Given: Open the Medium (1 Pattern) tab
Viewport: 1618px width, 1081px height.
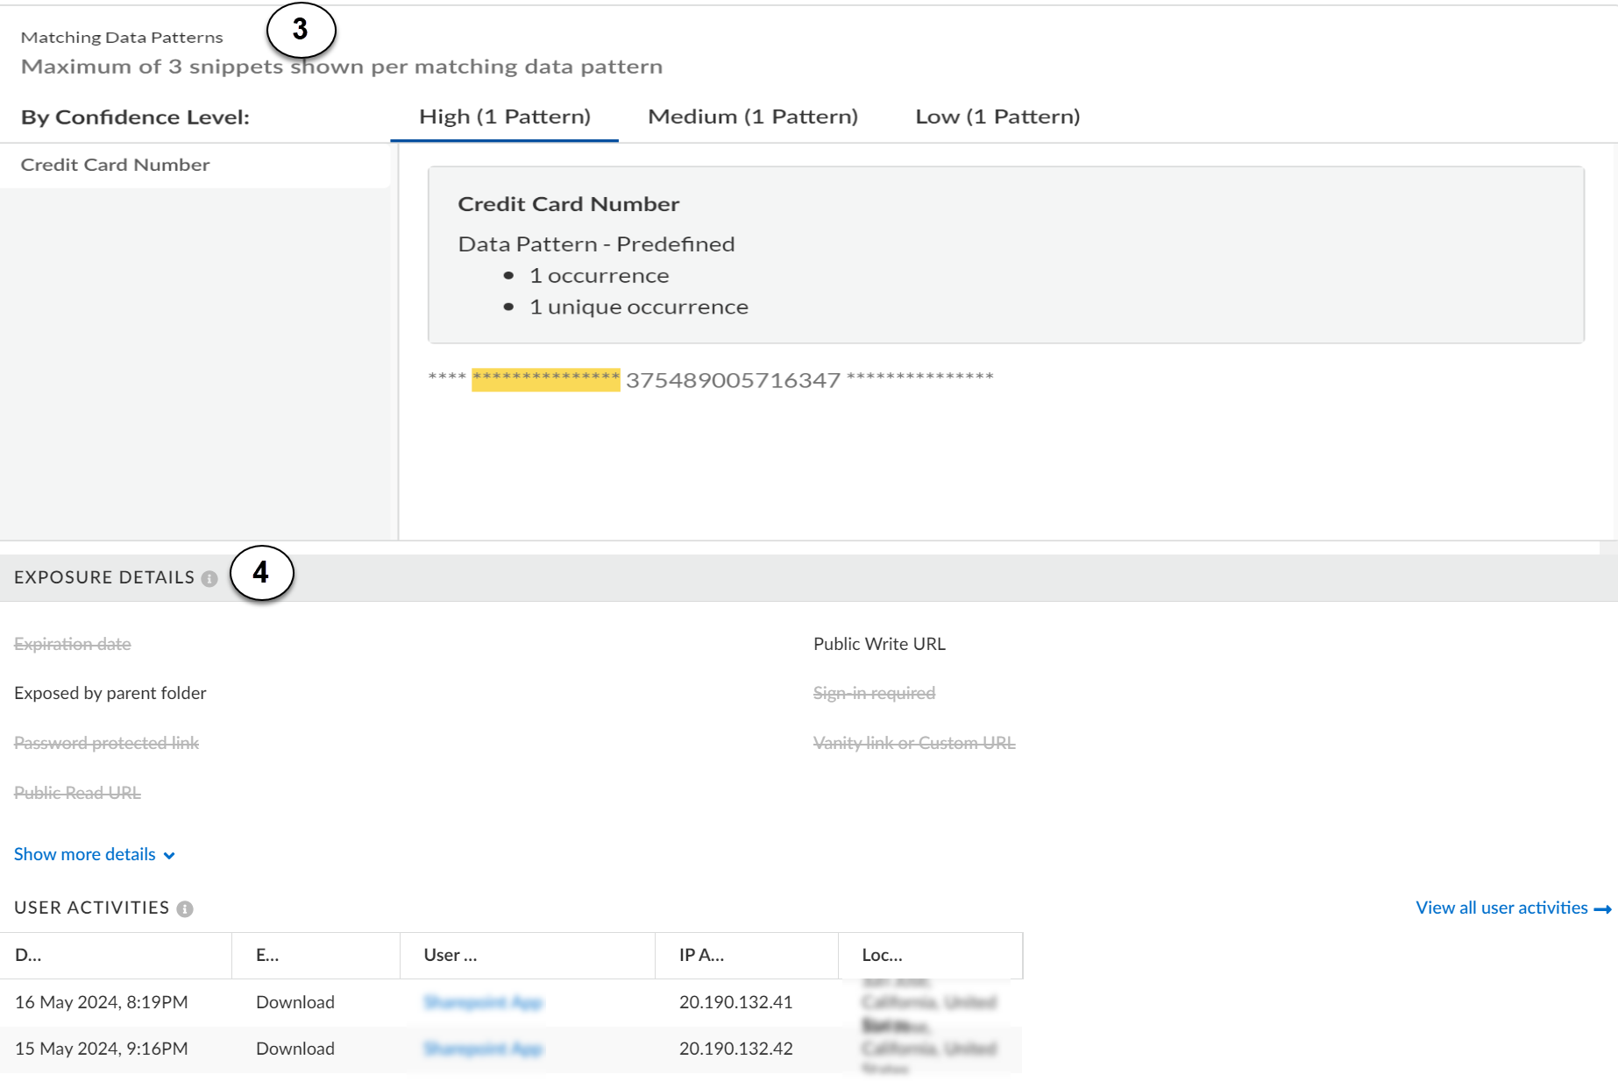Looking at the screenshot, I should 752,117.
